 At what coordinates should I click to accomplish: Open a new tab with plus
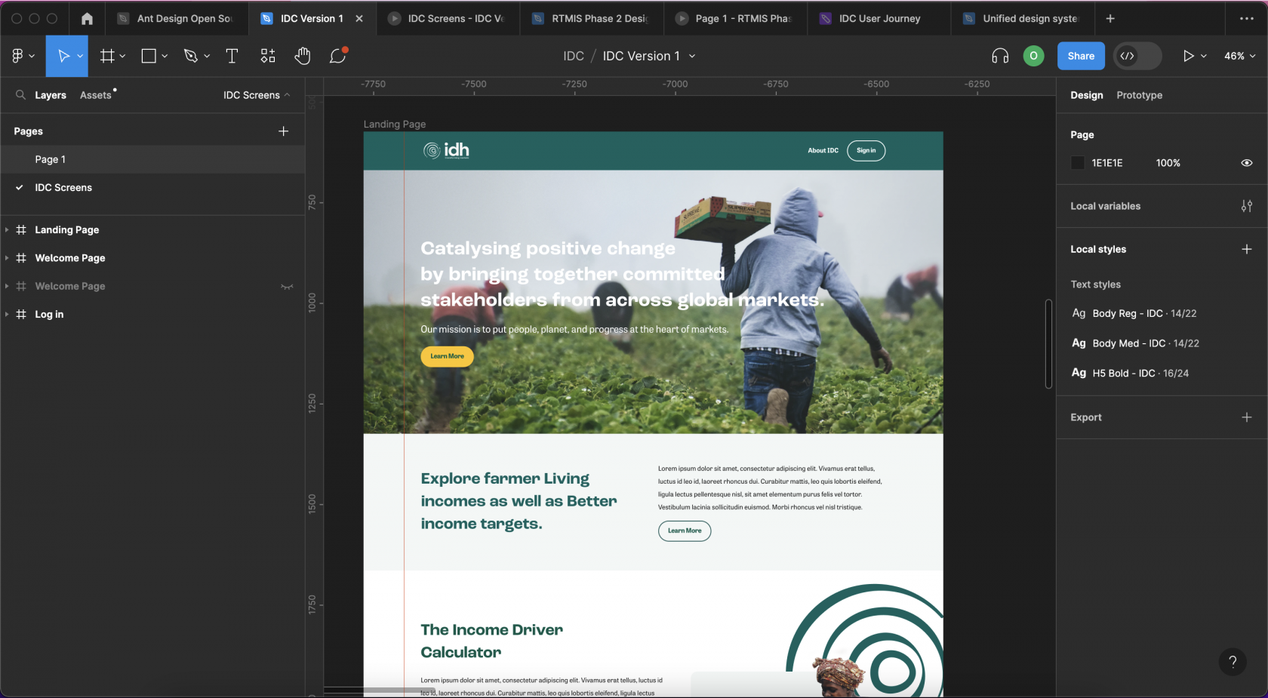pos(1110,19)
